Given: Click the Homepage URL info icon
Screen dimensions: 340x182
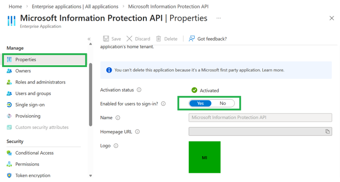Looking at the screenshot, I should pos(137,132).
